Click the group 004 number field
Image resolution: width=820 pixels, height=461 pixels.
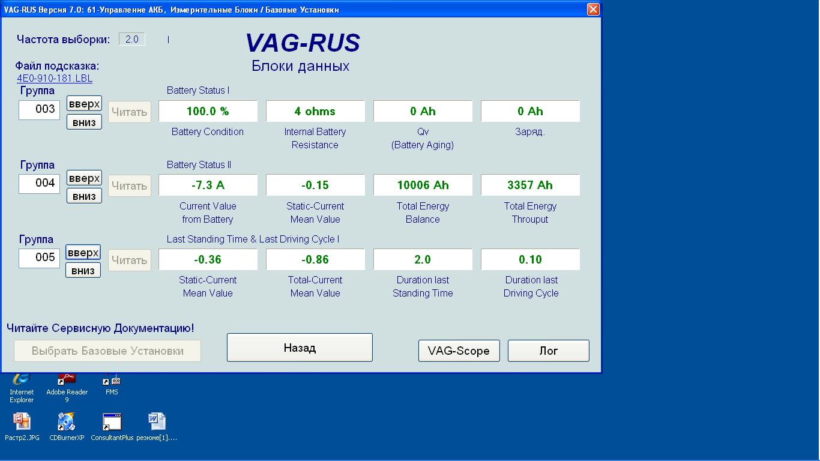coord(39,183)
